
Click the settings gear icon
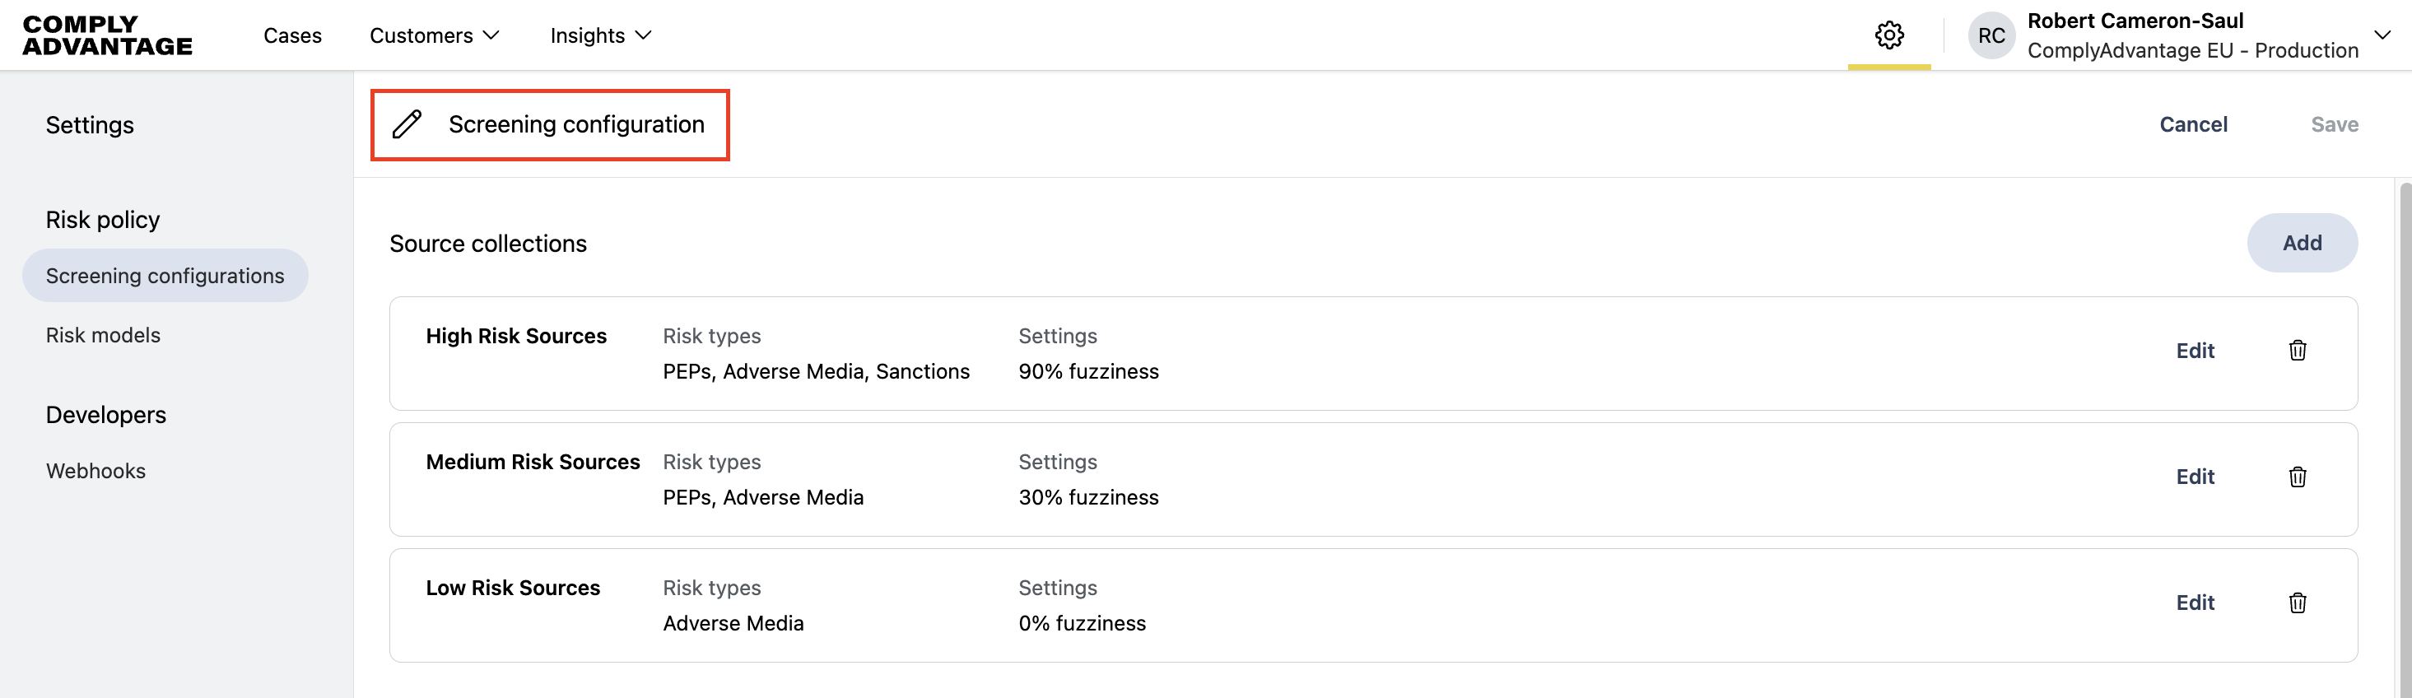(1888, 35)
